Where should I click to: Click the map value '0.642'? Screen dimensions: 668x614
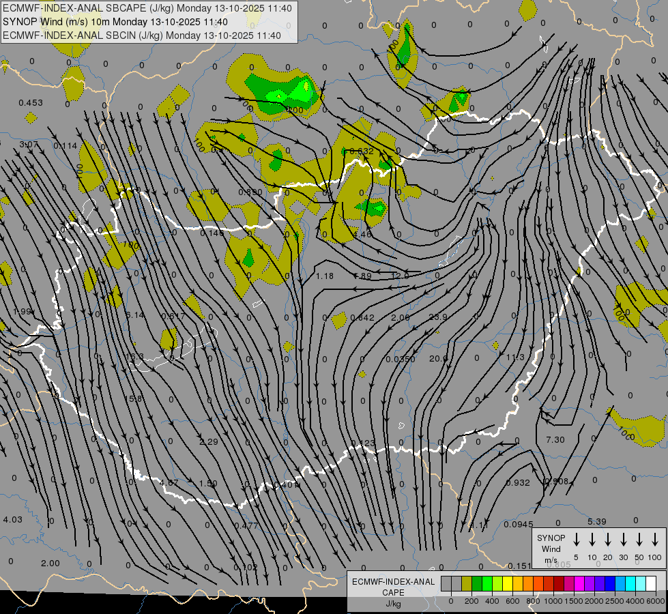[362, 317]
